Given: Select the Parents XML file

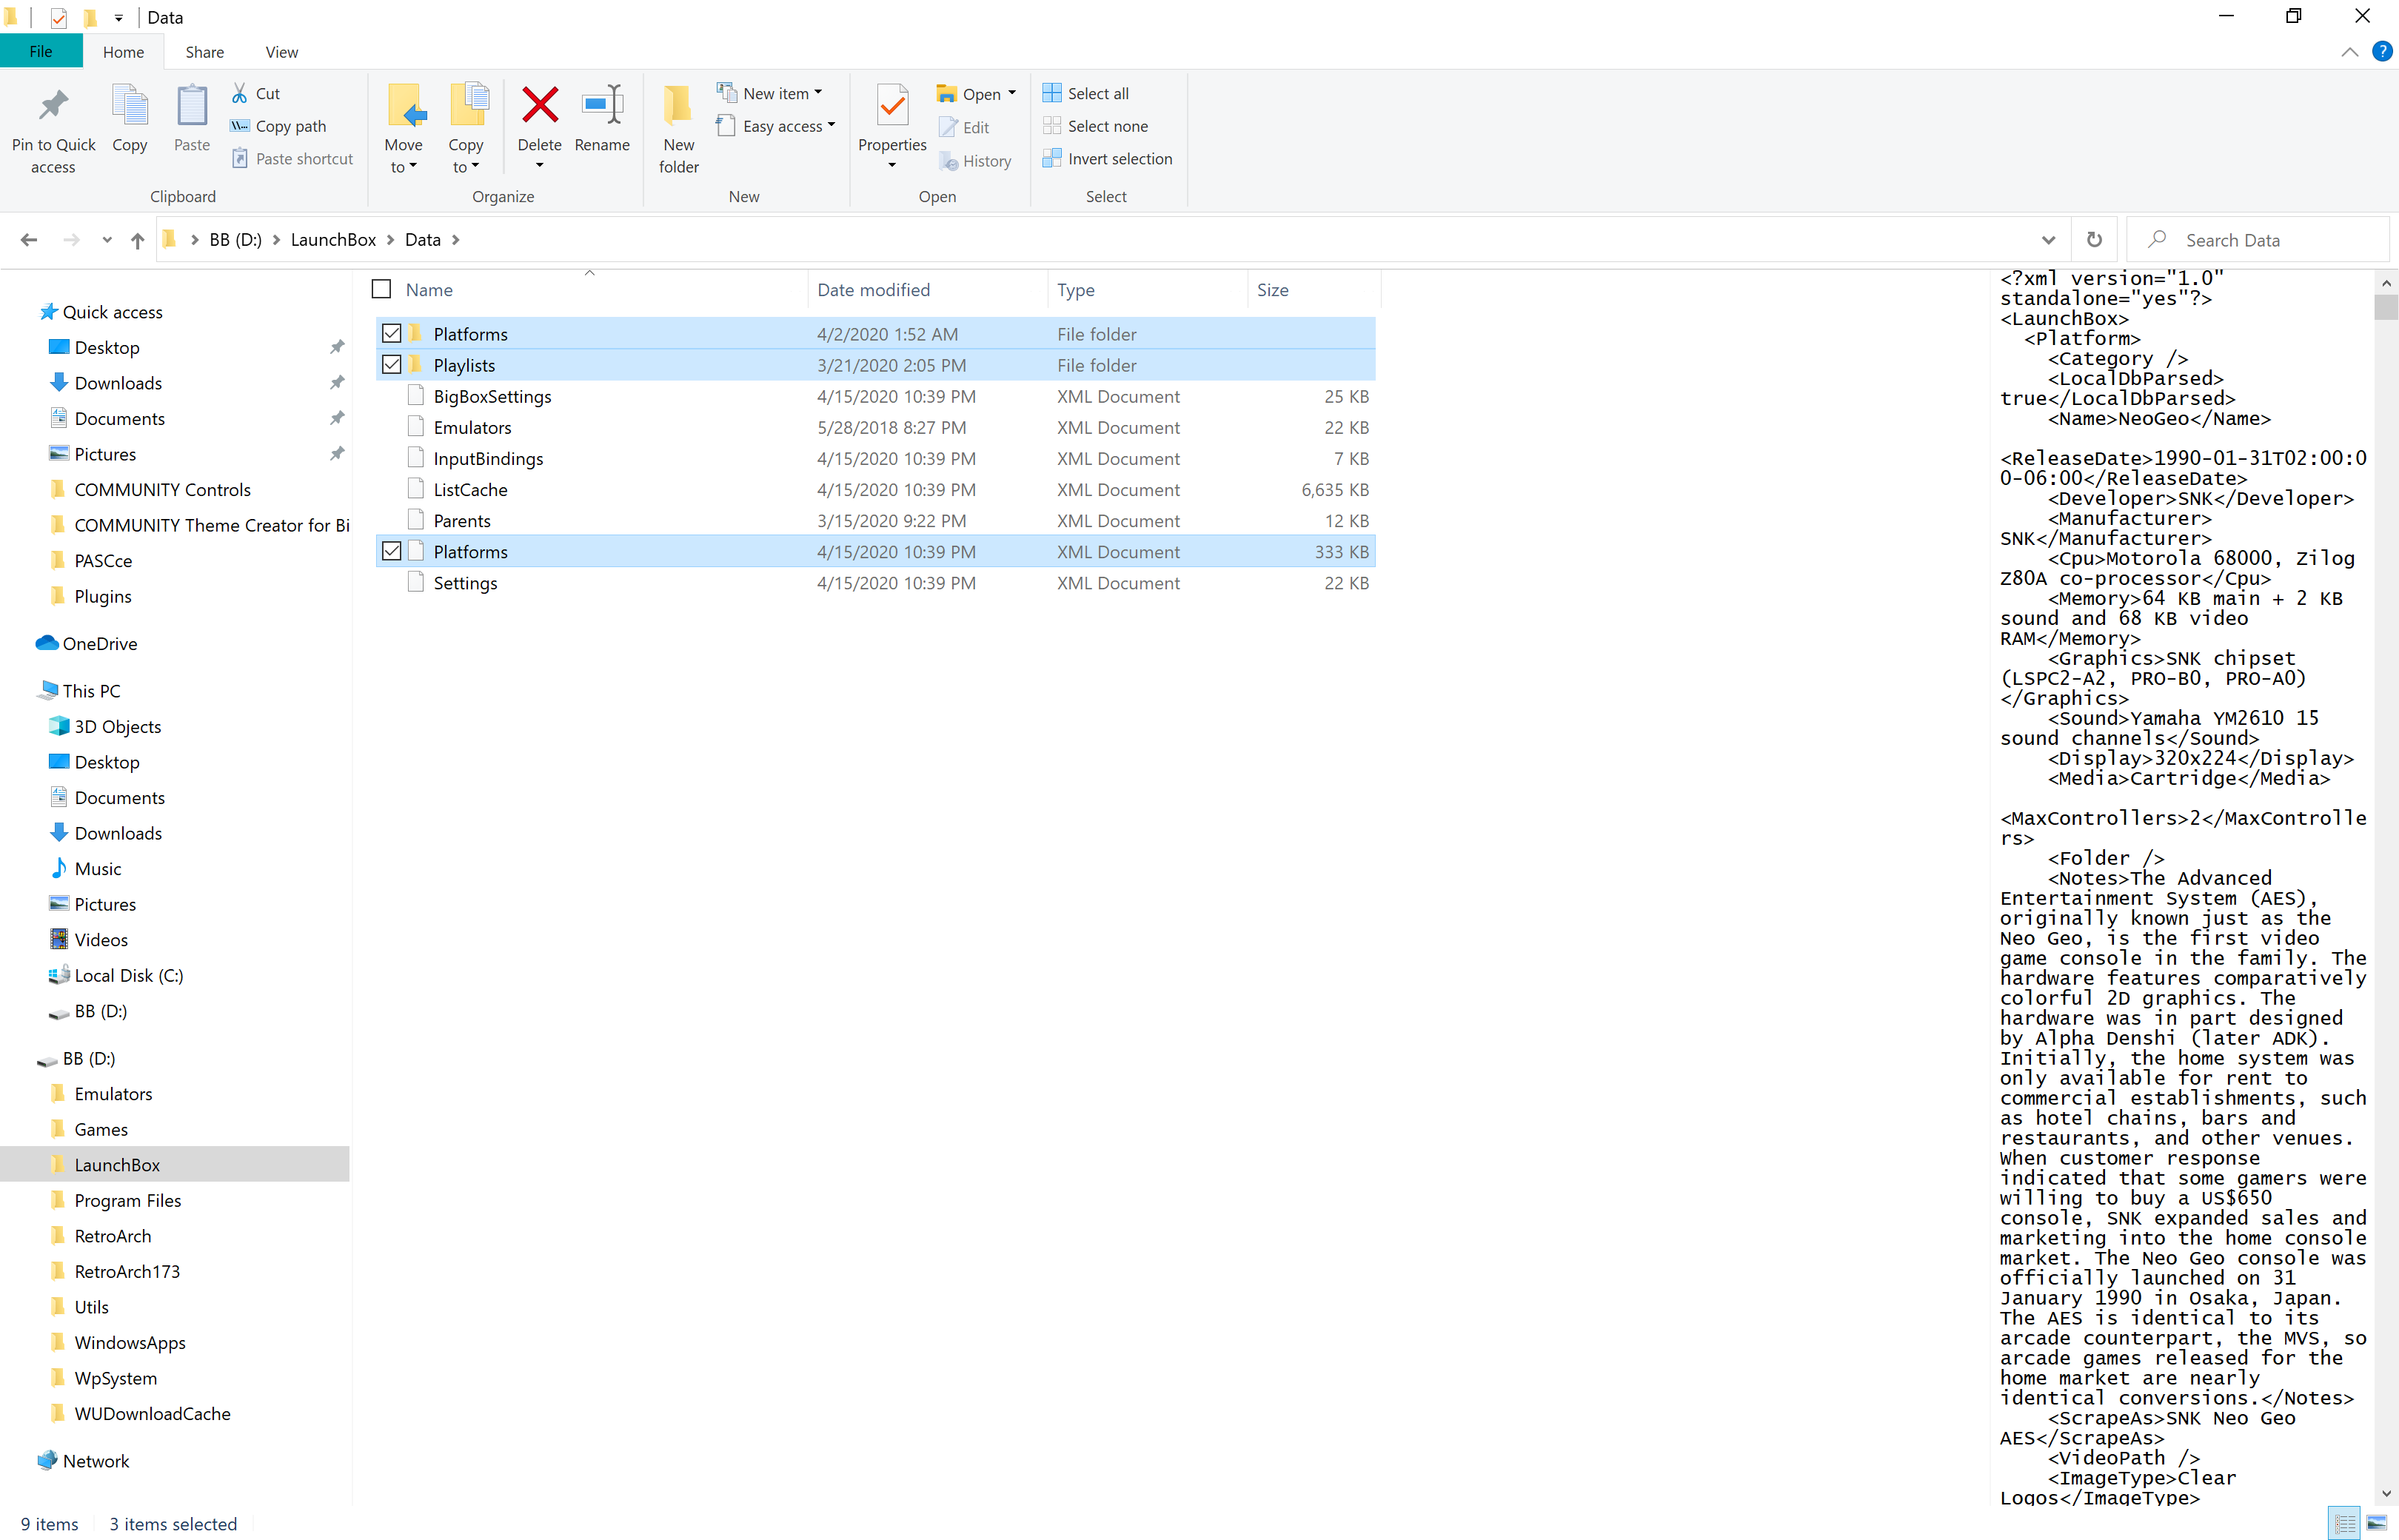Looking at the screenshot, I should point(876,520).
